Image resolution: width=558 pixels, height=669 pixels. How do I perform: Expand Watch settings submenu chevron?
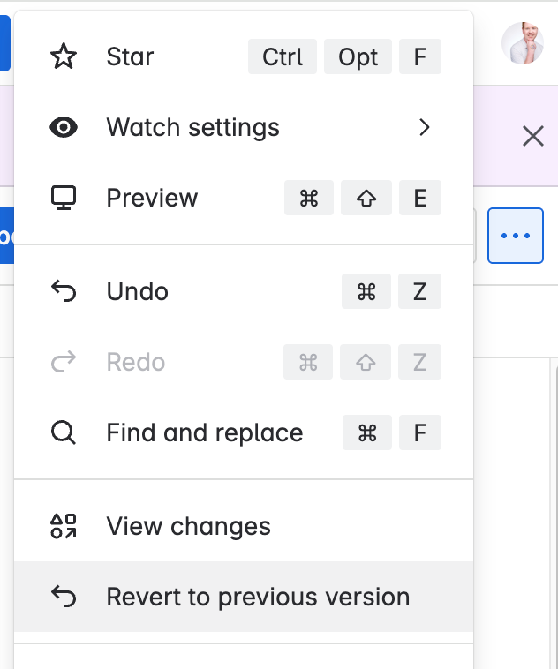coord(424,127)
